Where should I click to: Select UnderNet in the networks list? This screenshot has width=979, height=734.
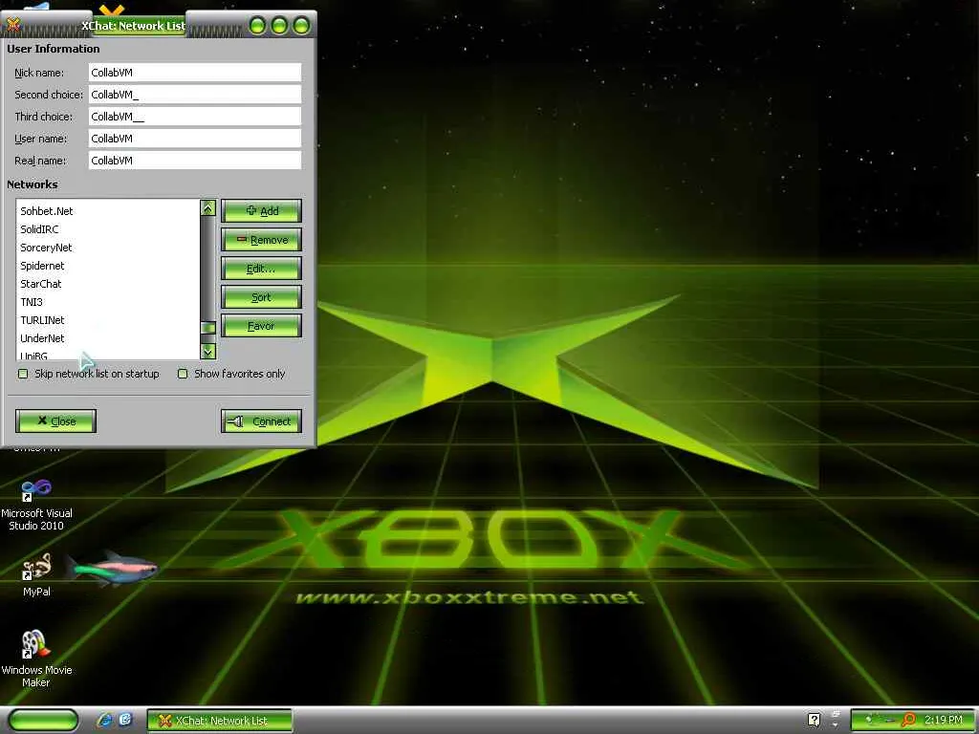tap(107, 337)
